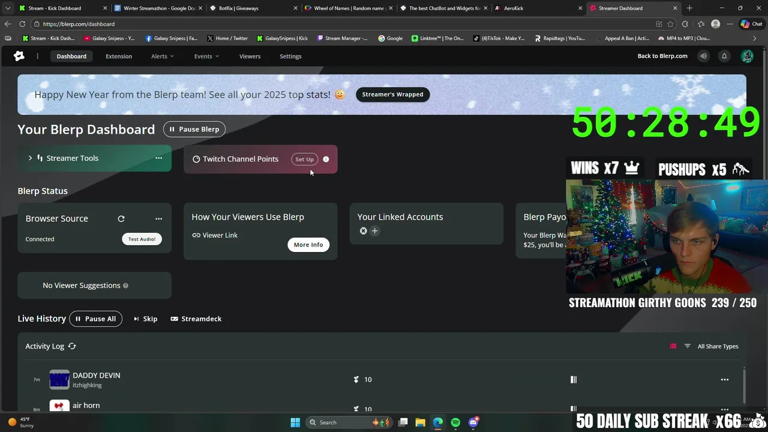Image resolution: width=768 pixels, height=432 pixels.
Task: Pause the DADDY DEVIN sound entry
Action: 574,379
